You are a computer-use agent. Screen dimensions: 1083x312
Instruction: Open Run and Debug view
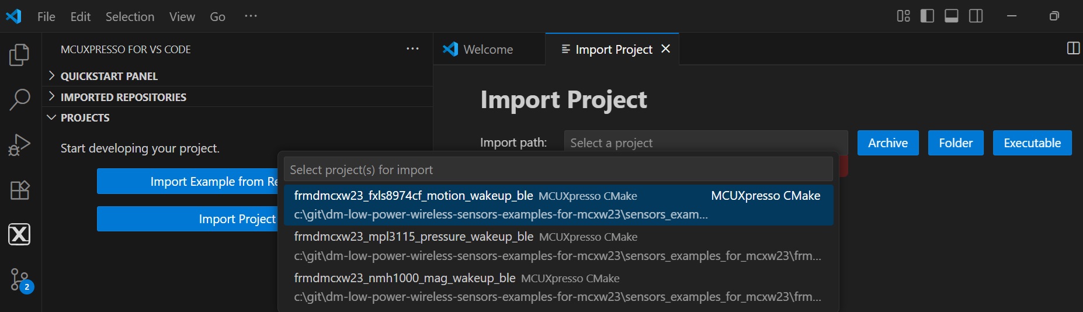(19, 145)
